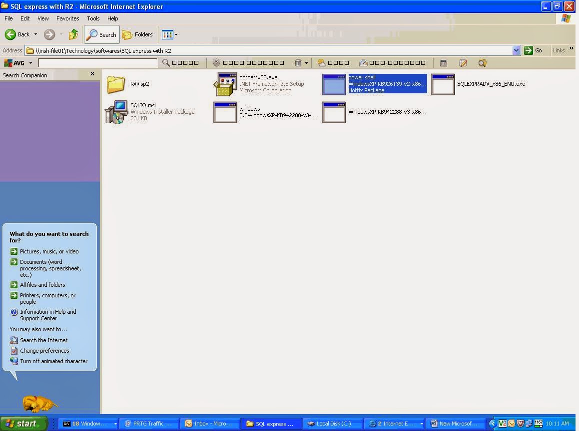Open the Favorites menu

tap(67, 18)
